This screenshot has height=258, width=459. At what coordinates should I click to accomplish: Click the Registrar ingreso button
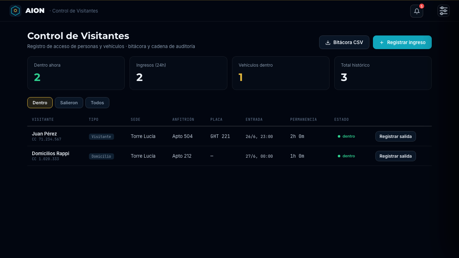click(402, 42)
